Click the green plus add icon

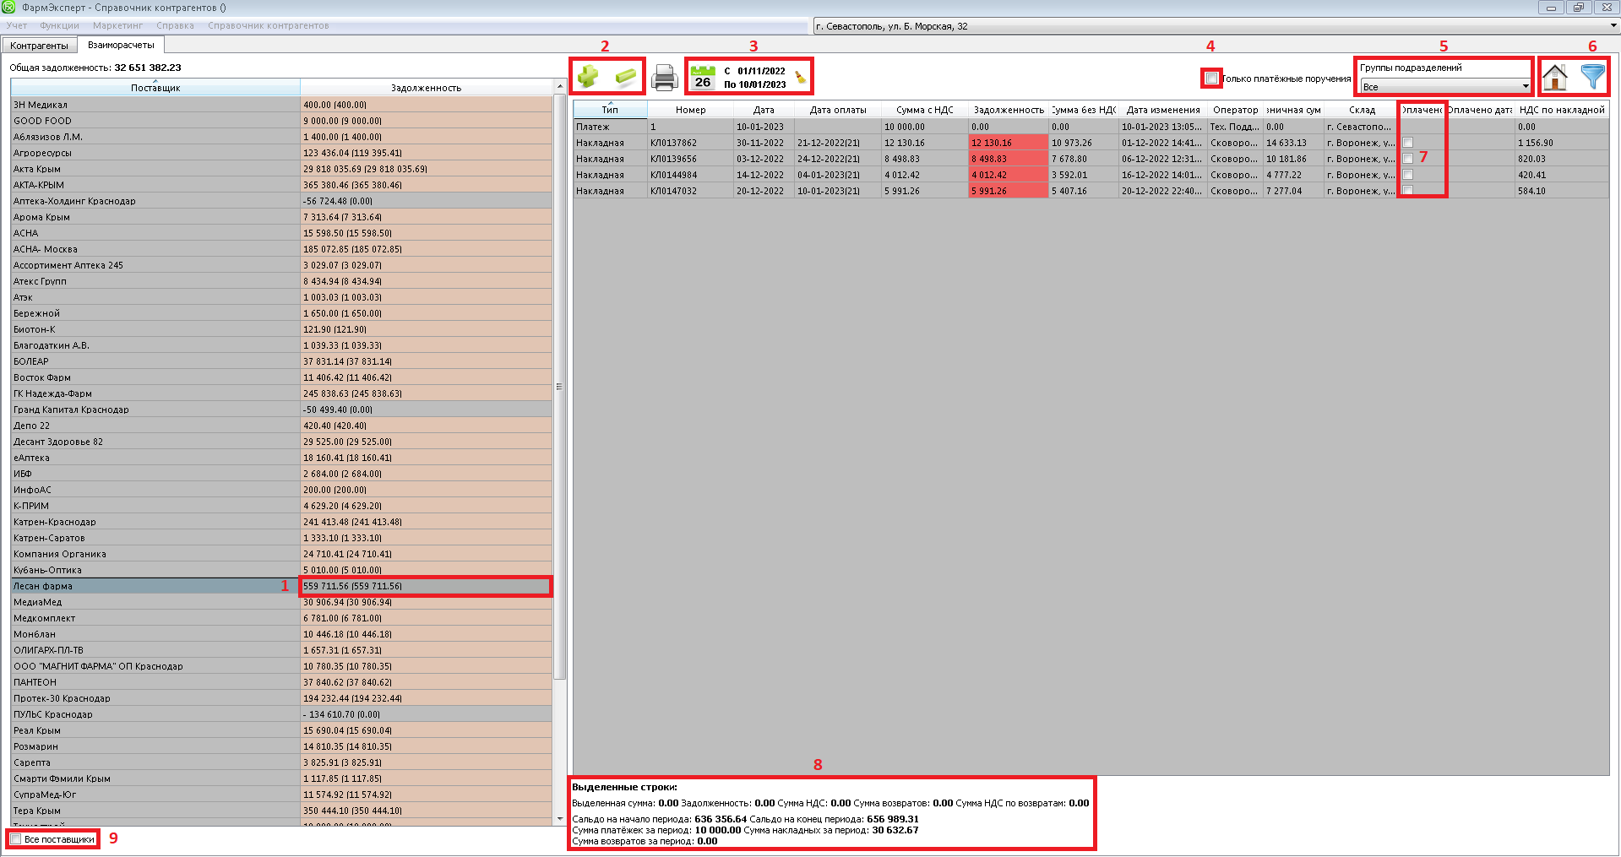pos(588,77)
